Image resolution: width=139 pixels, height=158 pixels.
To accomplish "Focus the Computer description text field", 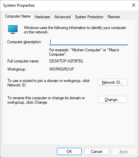I will (88, 42).
